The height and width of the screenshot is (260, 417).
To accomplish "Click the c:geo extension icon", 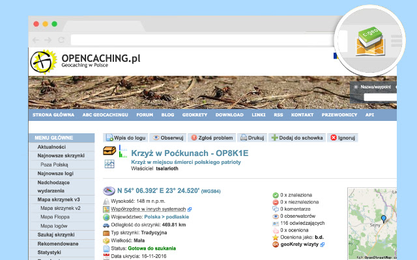I will 370,40.
